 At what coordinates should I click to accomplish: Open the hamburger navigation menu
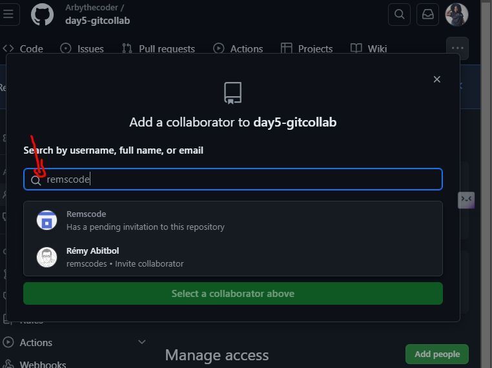(8, 14)
